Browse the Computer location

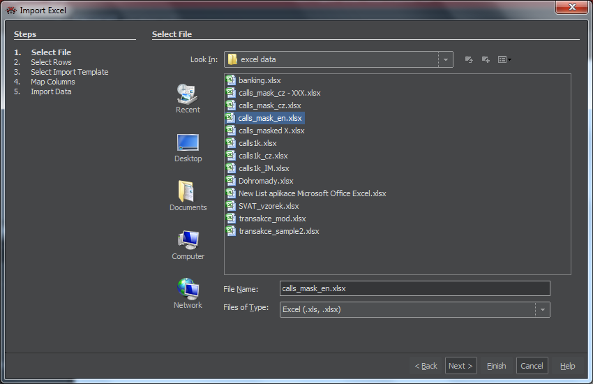(188, 245)
